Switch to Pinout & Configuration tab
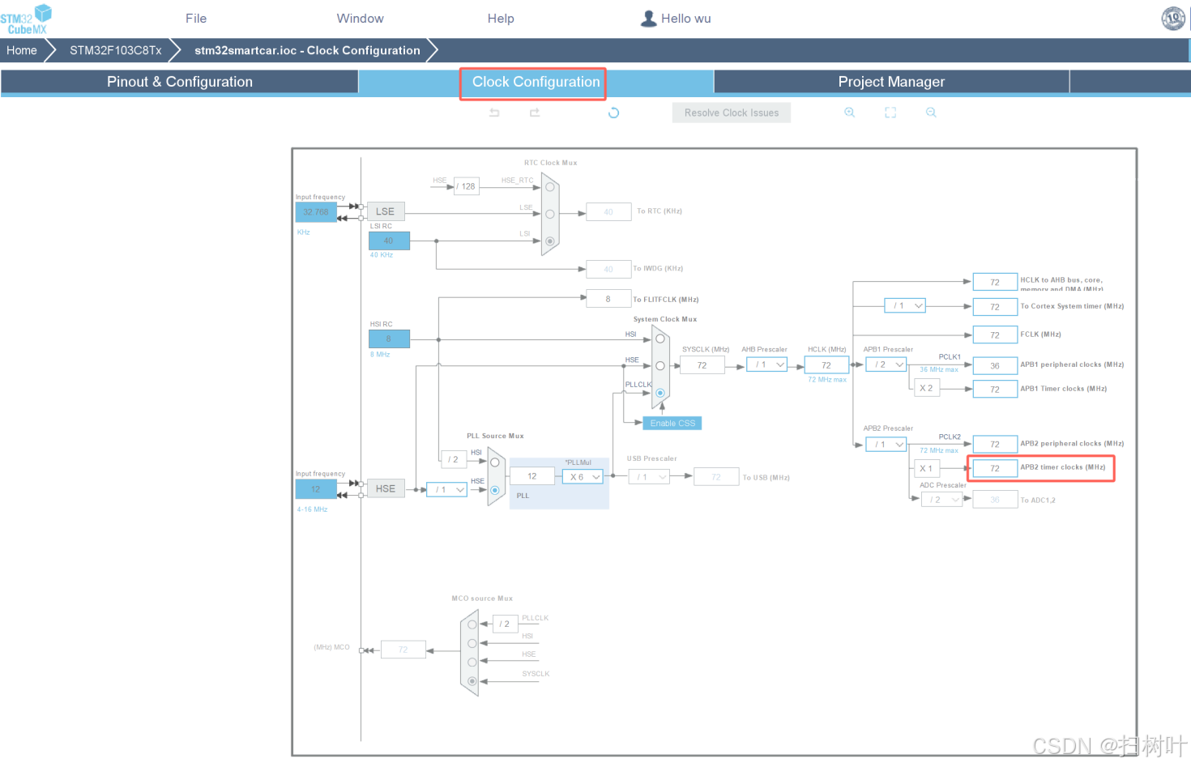 click(x=180, y=82)
